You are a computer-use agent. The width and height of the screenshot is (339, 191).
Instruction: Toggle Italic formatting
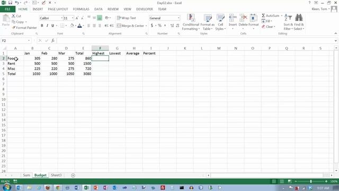pos(47,25)
